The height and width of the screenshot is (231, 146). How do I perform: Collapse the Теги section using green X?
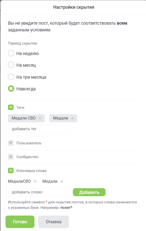[x=11, y=107]
